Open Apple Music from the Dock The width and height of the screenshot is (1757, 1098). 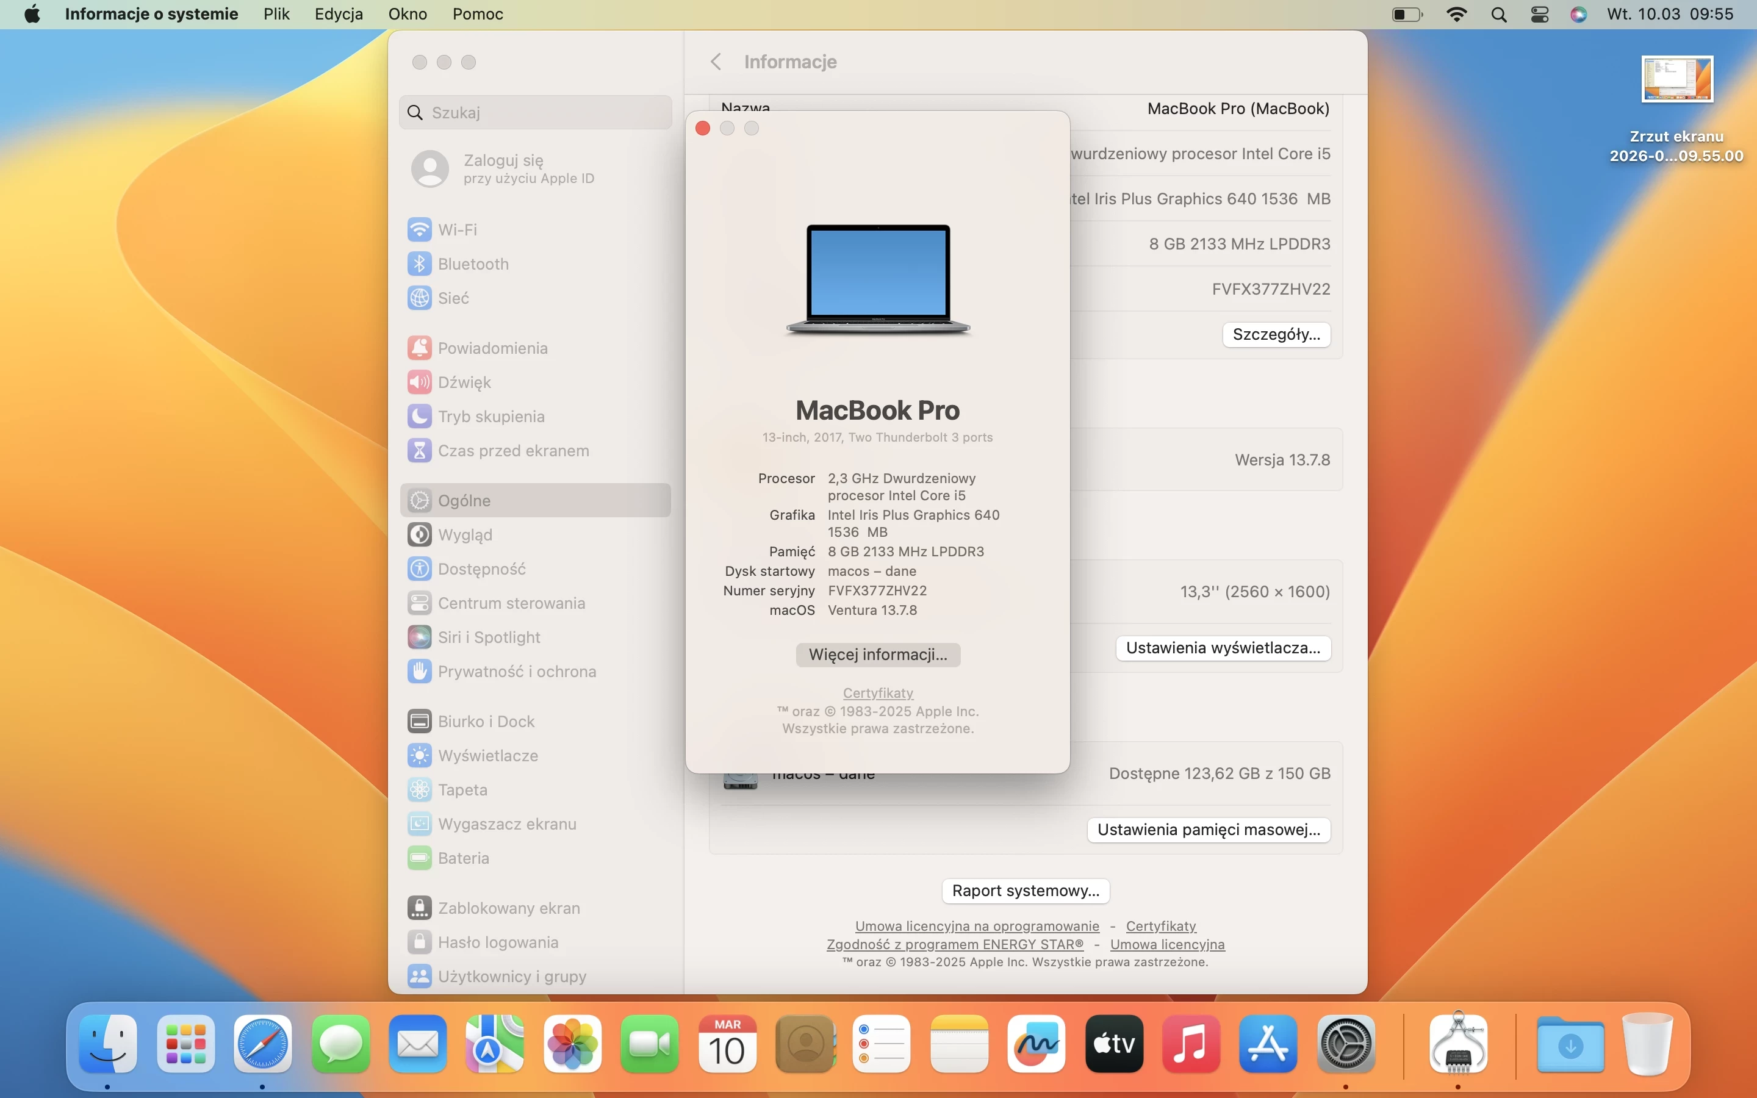(1190, 1044)
